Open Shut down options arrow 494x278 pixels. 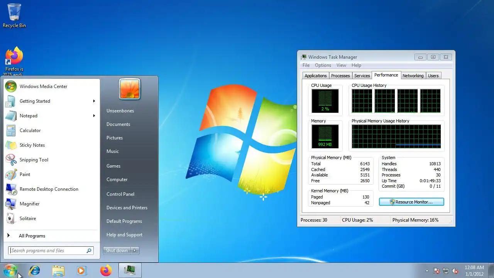(135, 251)
